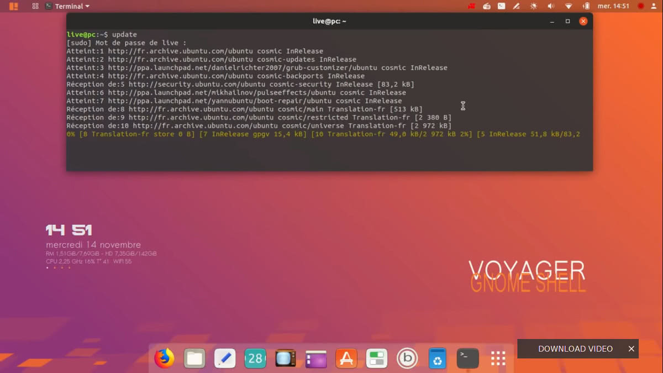Click the red video camera tray icon

click(472, 6)
